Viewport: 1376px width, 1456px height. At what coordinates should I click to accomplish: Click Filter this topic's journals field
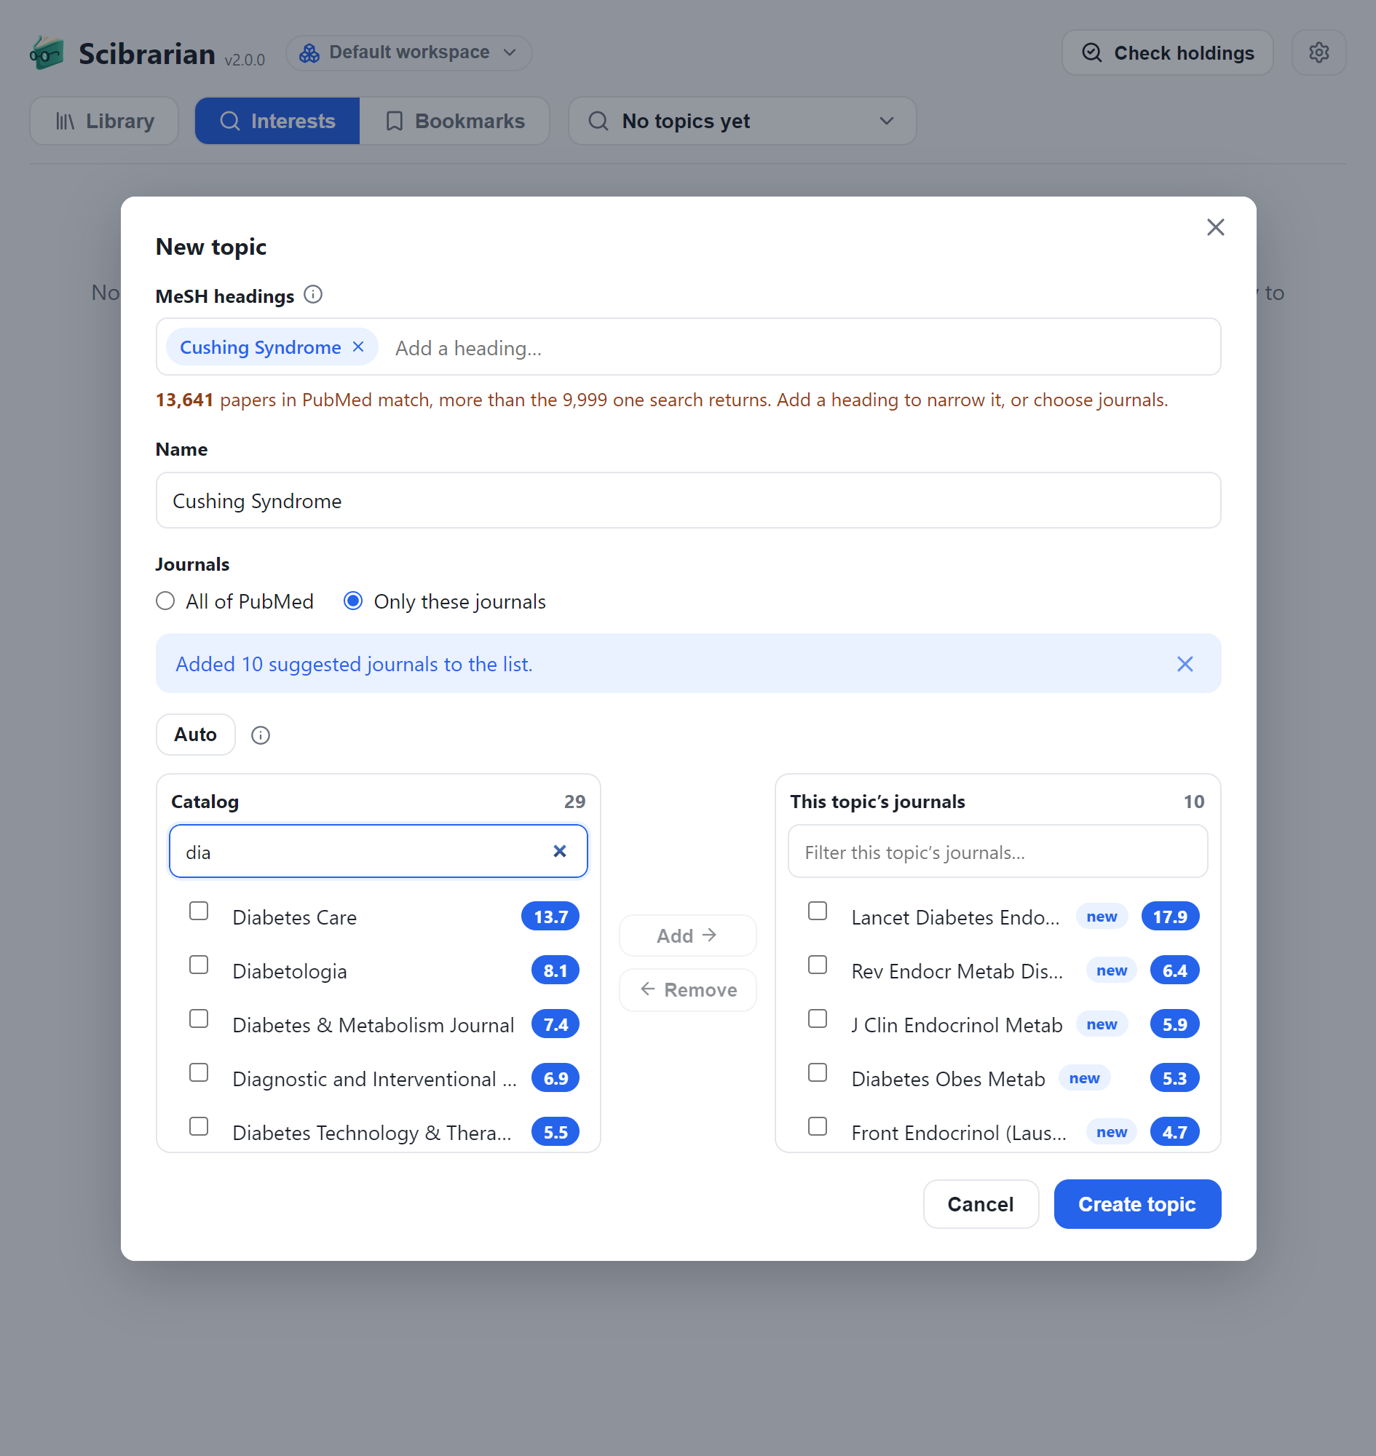pos(997,851)
